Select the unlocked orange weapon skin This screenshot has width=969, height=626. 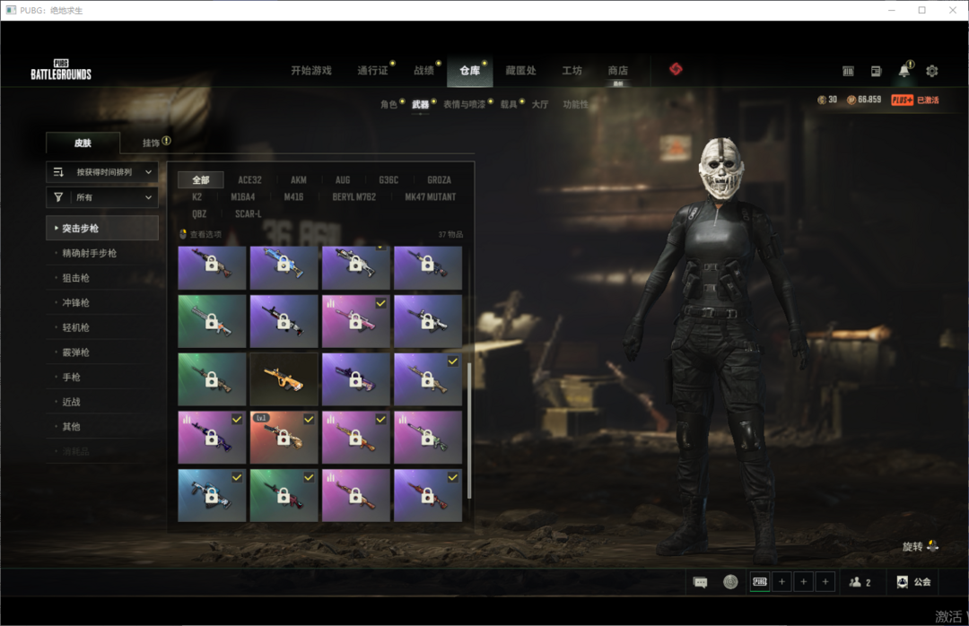284,379
